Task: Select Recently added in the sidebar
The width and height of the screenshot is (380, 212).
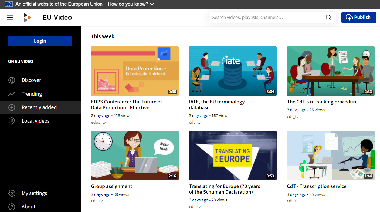Action: tap(40, 107)
